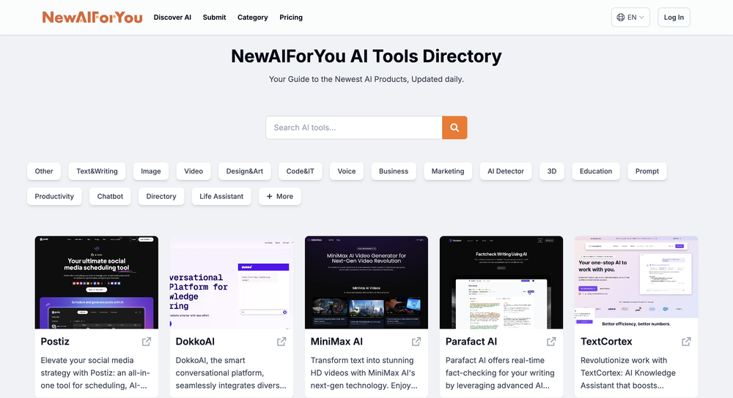This screenshot has width=733, height=398.
Task: Expand More categories
Action: coord(279,196)
